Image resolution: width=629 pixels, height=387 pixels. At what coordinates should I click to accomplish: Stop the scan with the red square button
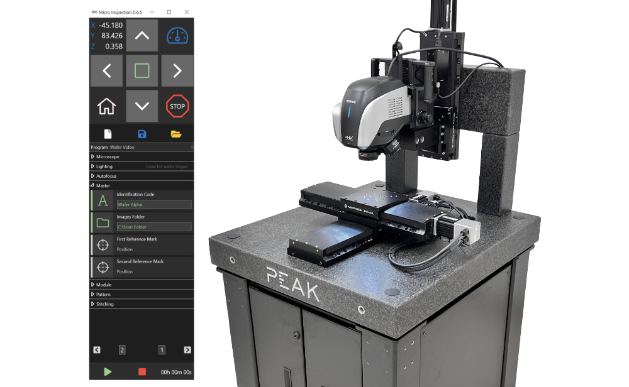pos(142,372)
